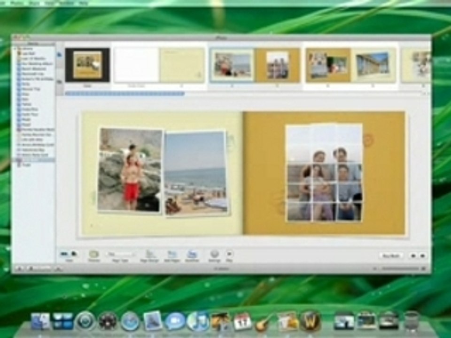Open Safari compass icon in Dock

click(130, 321)
